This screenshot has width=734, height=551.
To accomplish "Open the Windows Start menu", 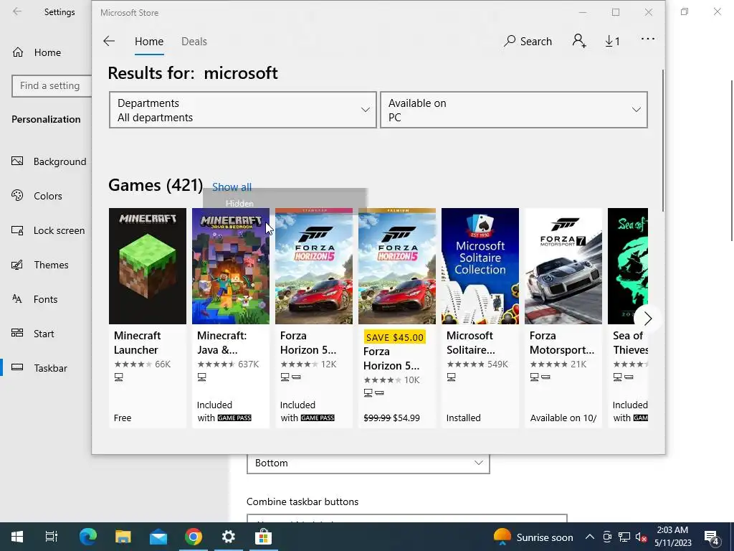I will (17, 537).
